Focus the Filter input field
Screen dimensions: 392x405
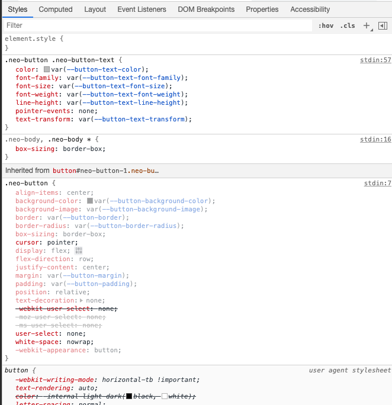(158, 25)
